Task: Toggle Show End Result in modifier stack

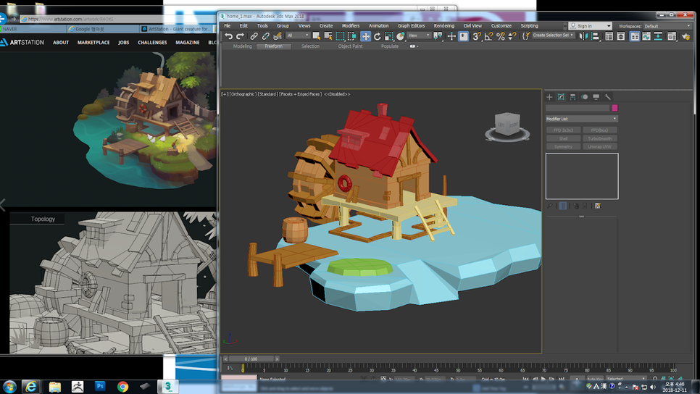Action: click(x=563, y=206)
